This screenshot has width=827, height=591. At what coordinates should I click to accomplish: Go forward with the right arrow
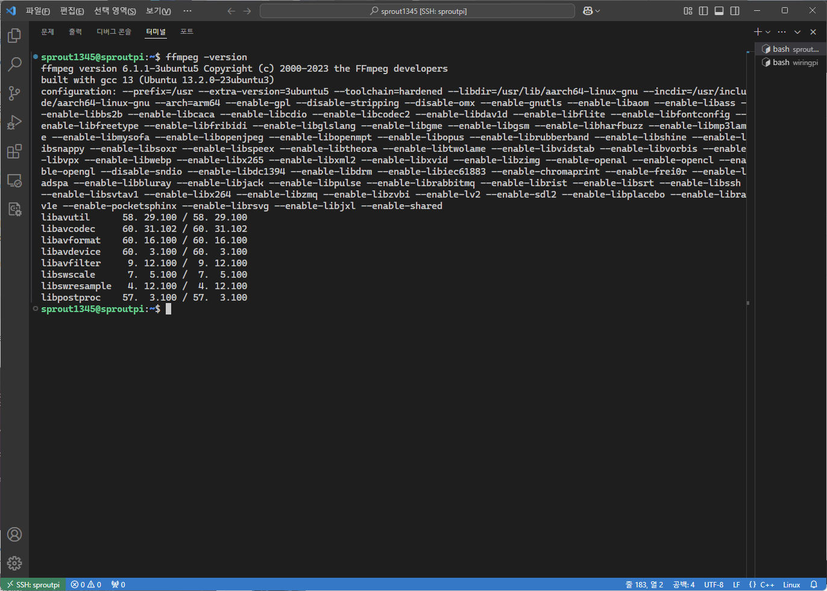tap(247, 11)
